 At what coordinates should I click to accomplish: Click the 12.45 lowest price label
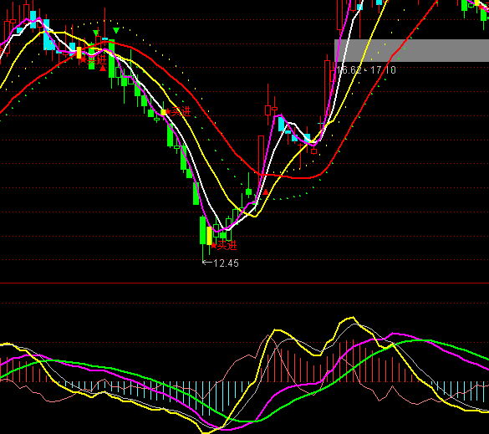(226, 263)
